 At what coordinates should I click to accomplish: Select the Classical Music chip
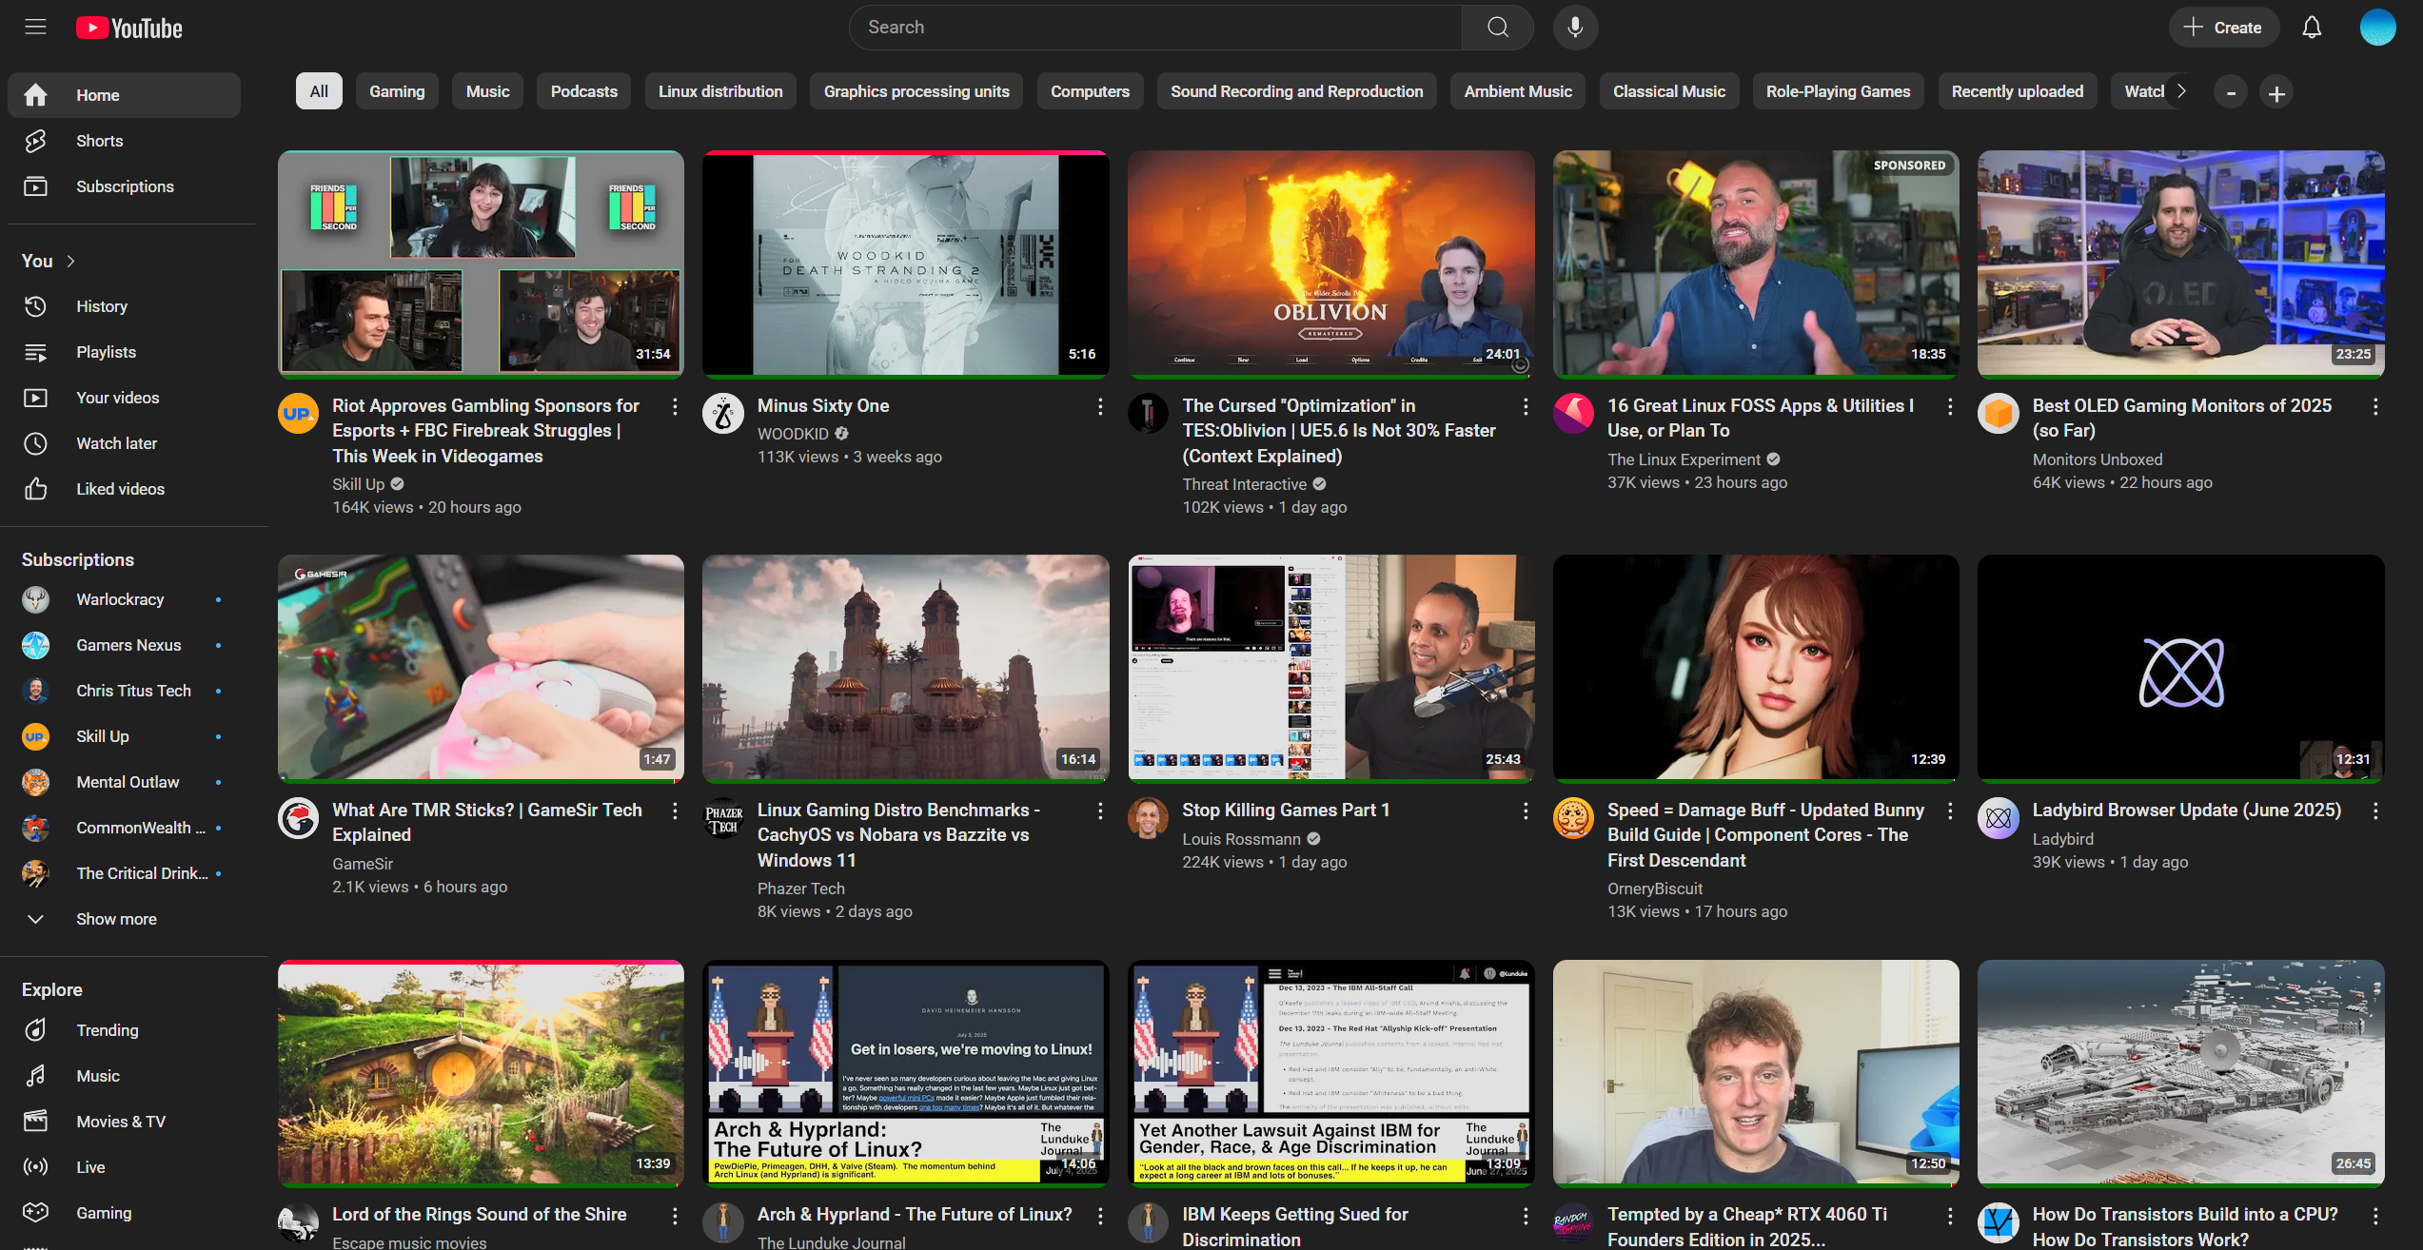pos(1669,91)
